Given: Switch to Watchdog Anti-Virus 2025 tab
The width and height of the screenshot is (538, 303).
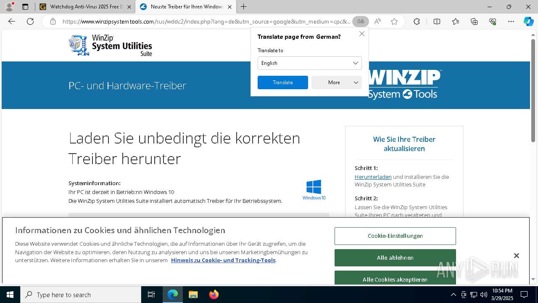Looking at the screenshot, I should 85,7.
